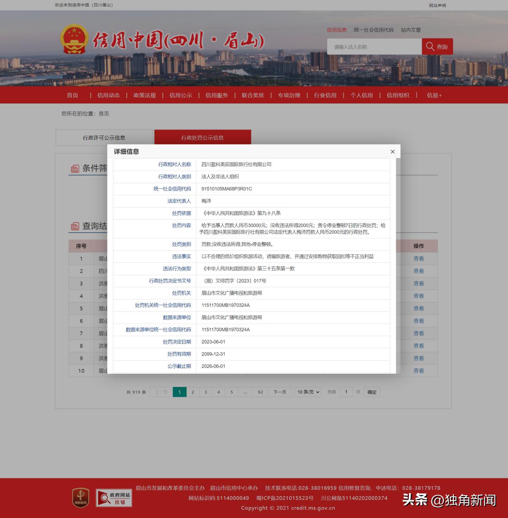Open the 10条/页 page size dropdown

click(307, 392)
